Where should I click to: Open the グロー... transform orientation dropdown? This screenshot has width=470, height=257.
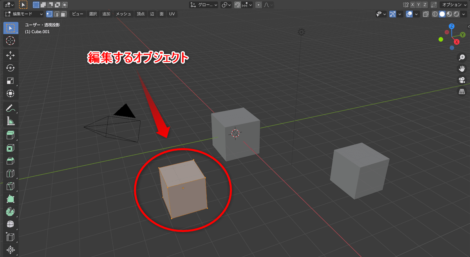[x=204, y=5]
